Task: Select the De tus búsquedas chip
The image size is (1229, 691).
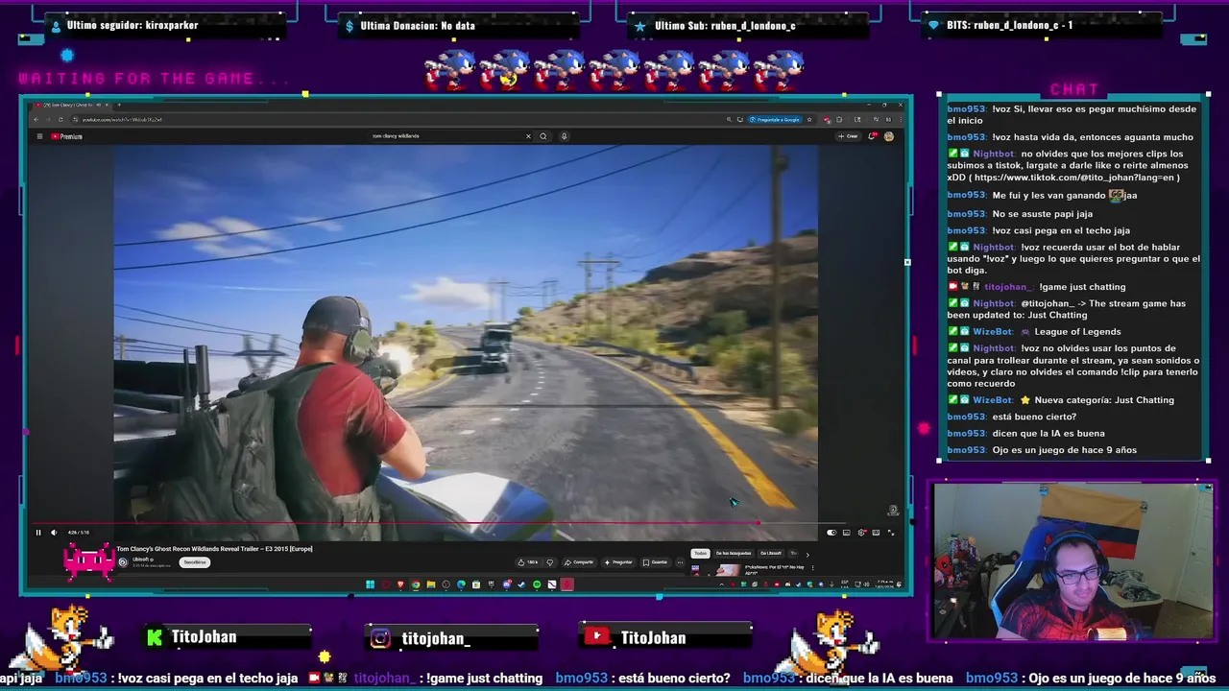Action: pos(734,554)
